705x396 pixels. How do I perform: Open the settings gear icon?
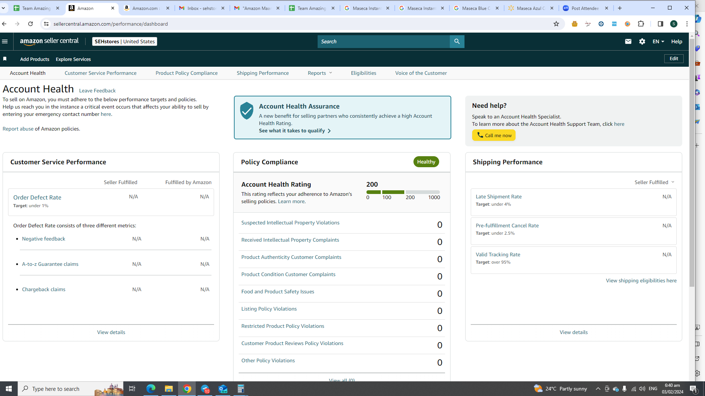point(642,41)
